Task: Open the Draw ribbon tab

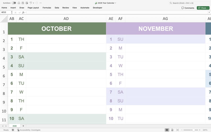Action: tap(22, 8)
